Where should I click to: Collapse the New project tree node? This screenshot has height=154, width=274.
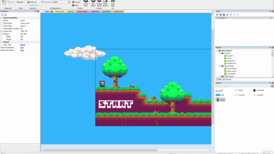[x=217, y=50]
